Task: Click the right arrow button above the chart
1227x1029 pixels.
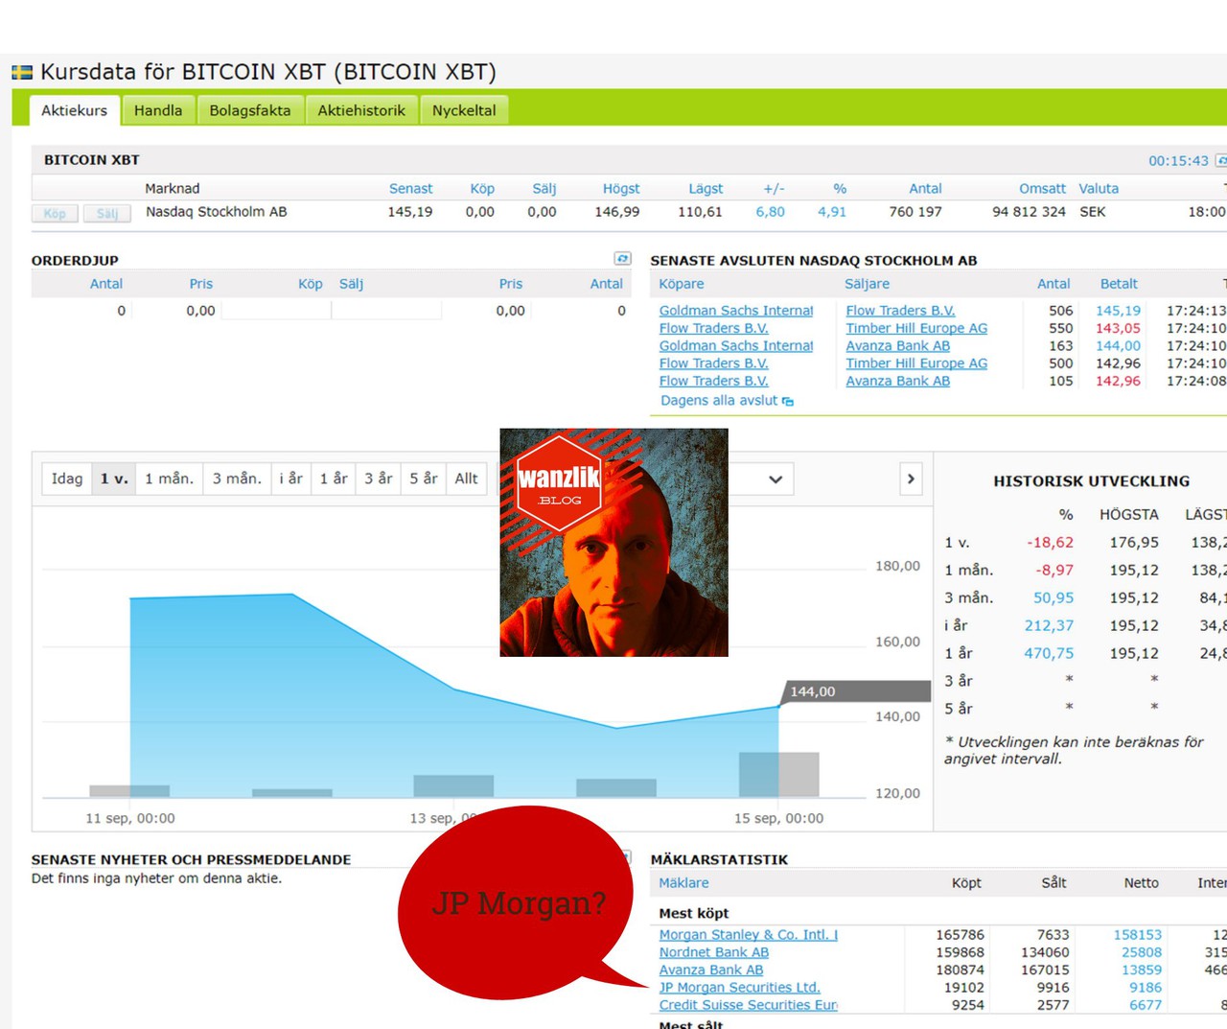Action: (911, 479)
